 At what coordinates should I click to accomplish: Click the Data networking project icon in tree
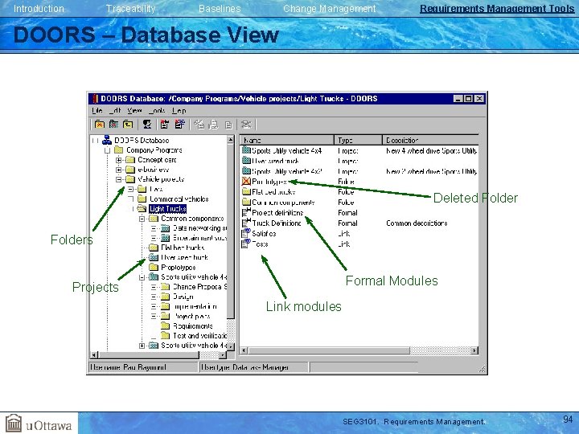pos(166,228)
